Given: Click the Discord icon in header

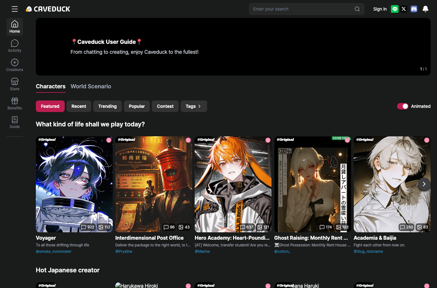Looking at the screenshot, I should point(414,9).
